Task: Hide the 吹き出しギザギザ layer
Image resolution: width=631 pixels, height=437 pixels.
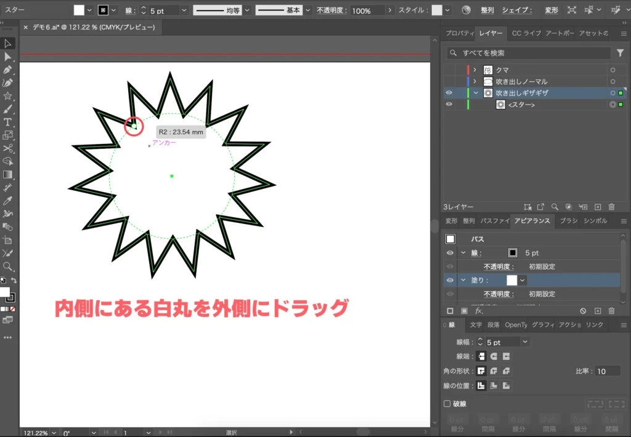Action: [449, 93]
